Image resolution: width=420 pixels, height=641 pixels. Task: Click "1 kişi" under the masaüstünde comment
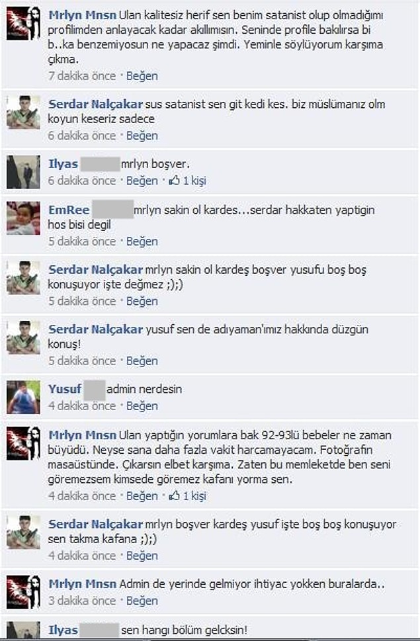(x=194, y=496)
